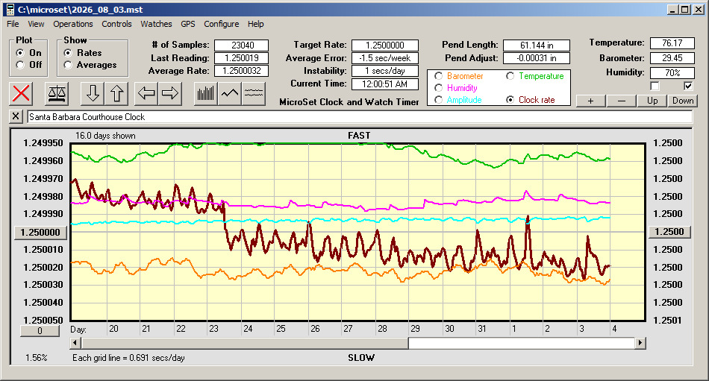The width and height of the screenshot is (709, 381).
Task: Select the Barometer trace radio button
Action: coord(438,76)
